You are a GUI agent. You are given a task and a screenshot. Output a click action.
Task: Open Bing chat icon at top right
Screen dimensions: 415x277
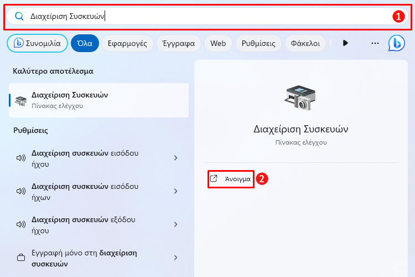[397, 43]
